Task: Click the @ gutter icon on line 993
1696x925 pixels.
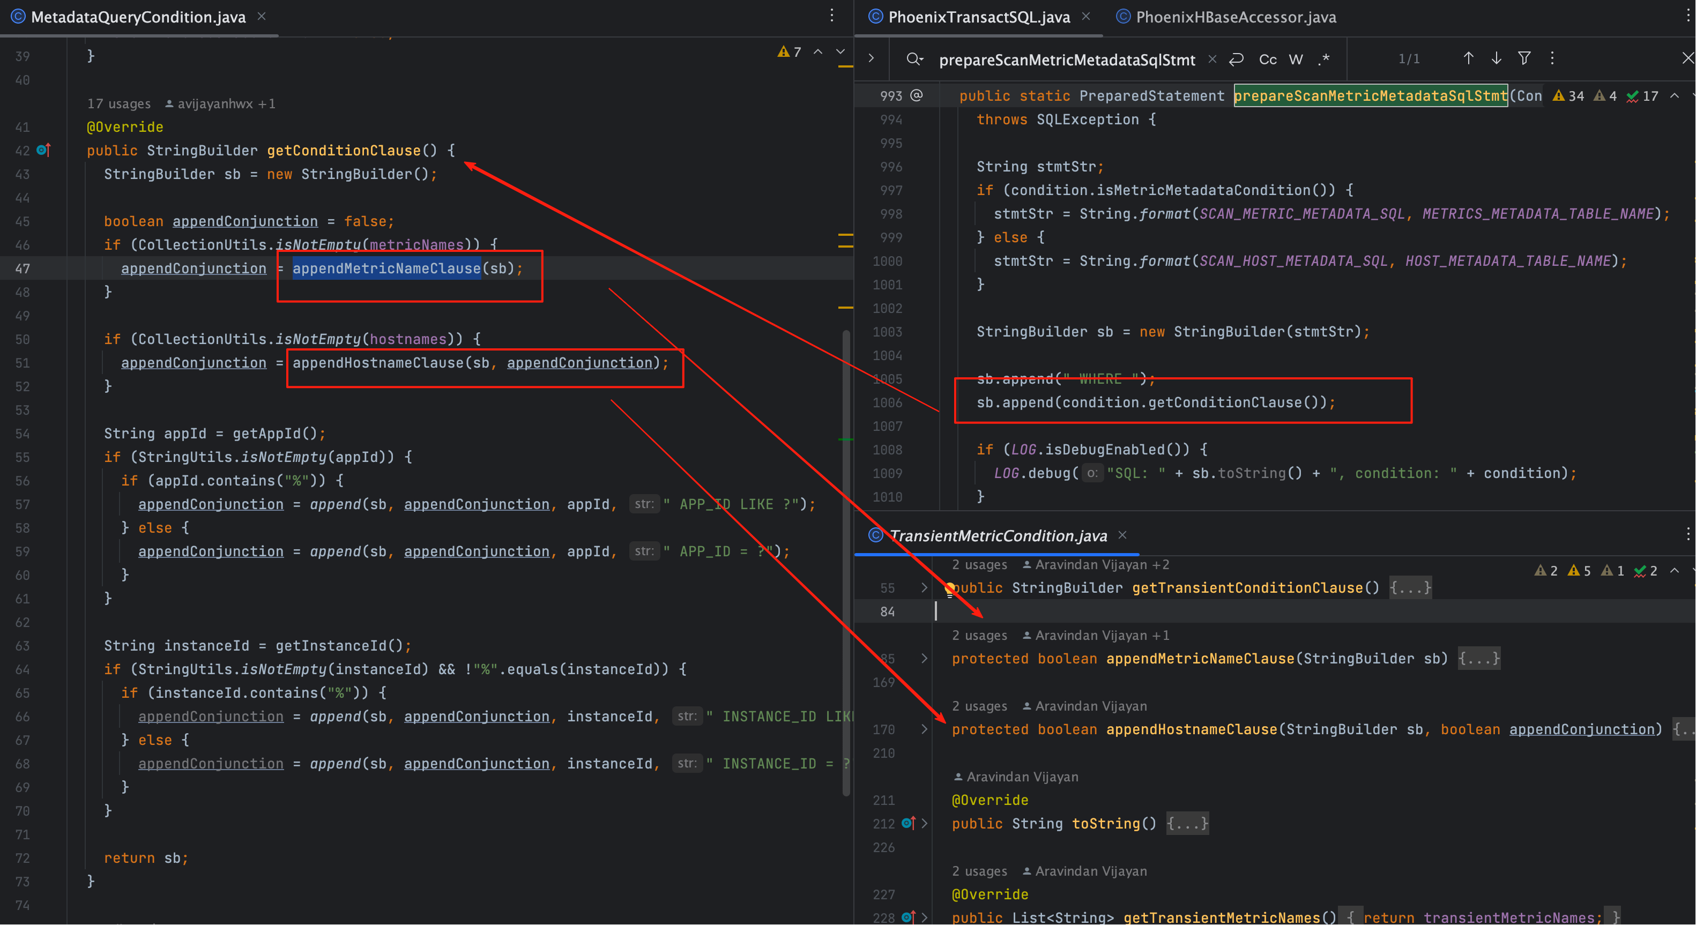Action: click(x=917, y=95)
